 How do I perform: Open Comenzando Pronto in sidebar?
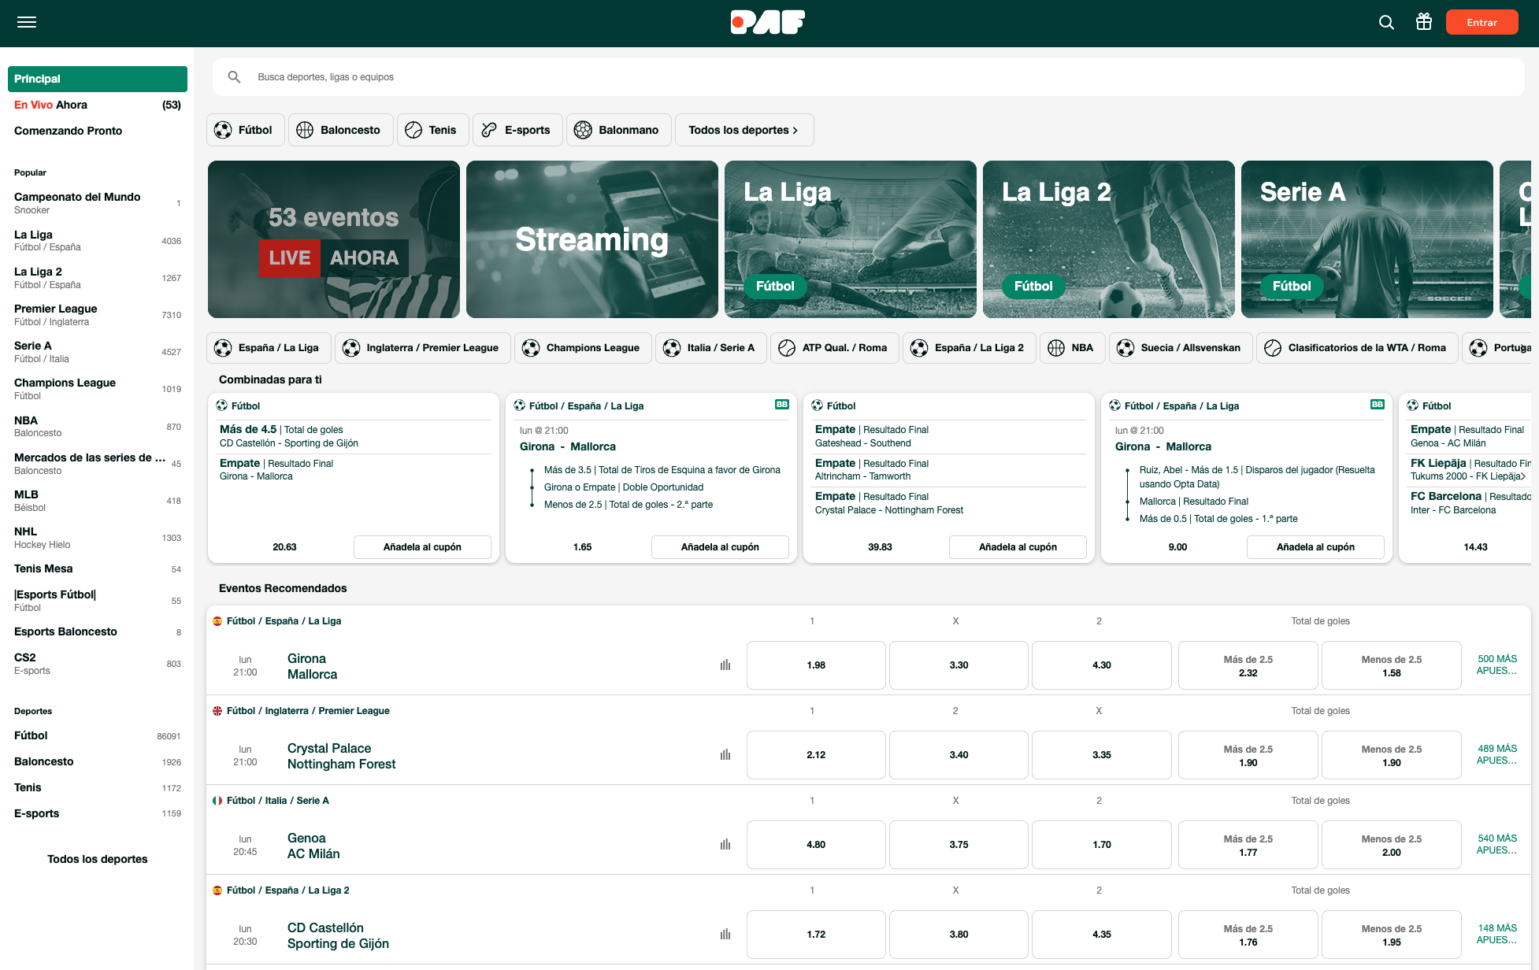click(98, 131)
